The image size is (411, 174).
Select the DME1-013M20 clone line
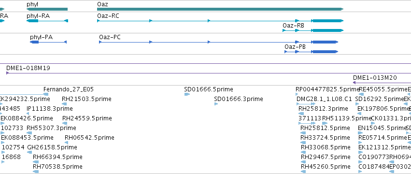(382, 83)
